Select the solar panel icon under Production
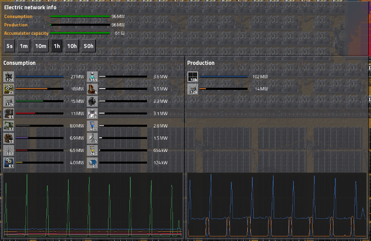The image size is (371, 241). tap(193, 76)
